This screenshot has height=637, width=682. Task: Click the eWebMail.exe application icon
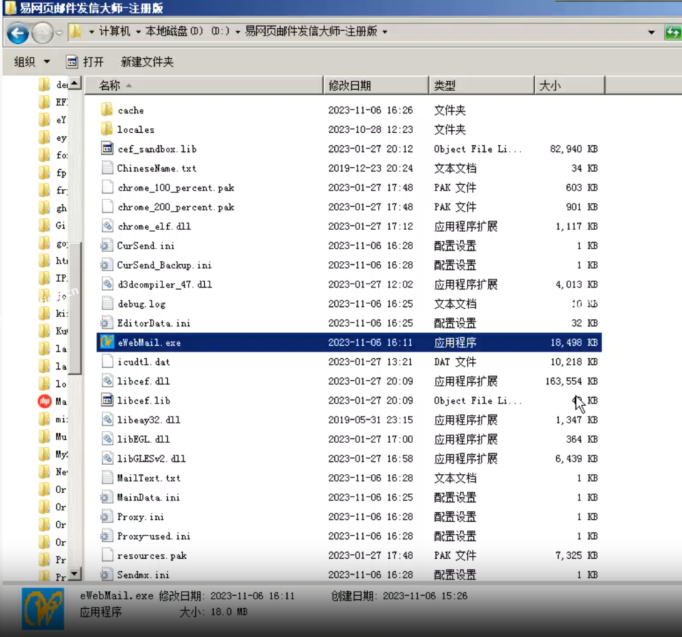(x=107, y=342)
